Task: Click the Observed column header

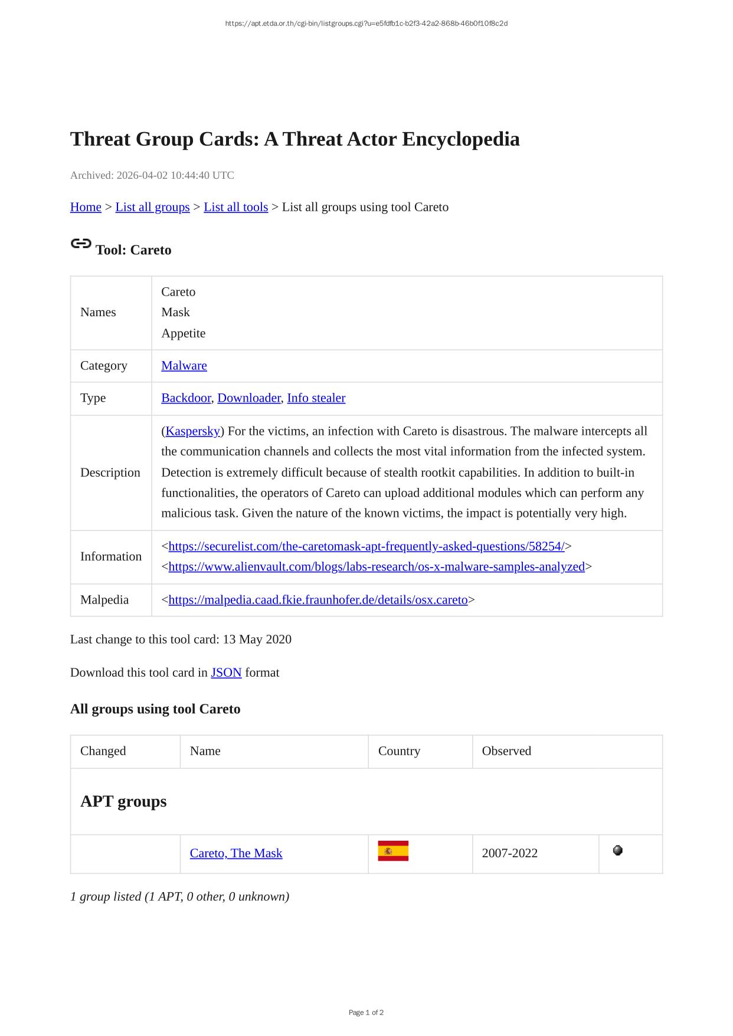Action: click(x=506, y=751)
